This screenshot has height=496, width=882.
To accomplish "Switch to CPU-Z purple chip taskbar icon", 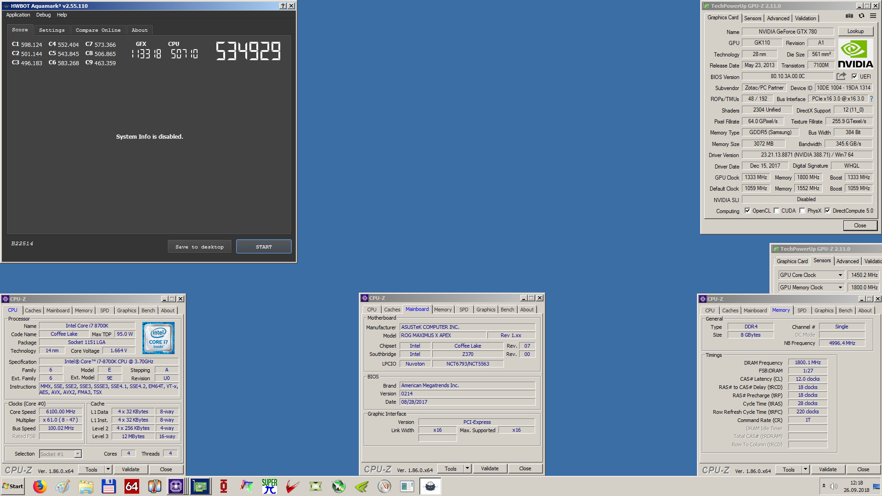I will (176, 486).
